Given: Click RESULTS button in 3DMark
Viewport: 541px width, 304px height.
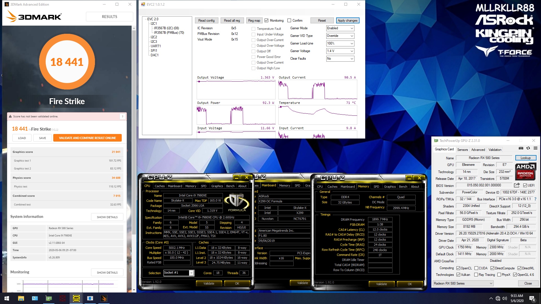Looking at the screenshot, I should 110,17.
